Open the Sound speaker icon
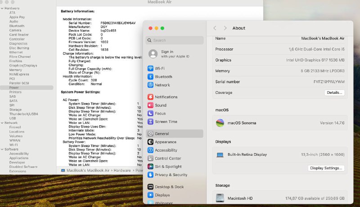Viewport: 360px width, 207px height. (150, 105)
